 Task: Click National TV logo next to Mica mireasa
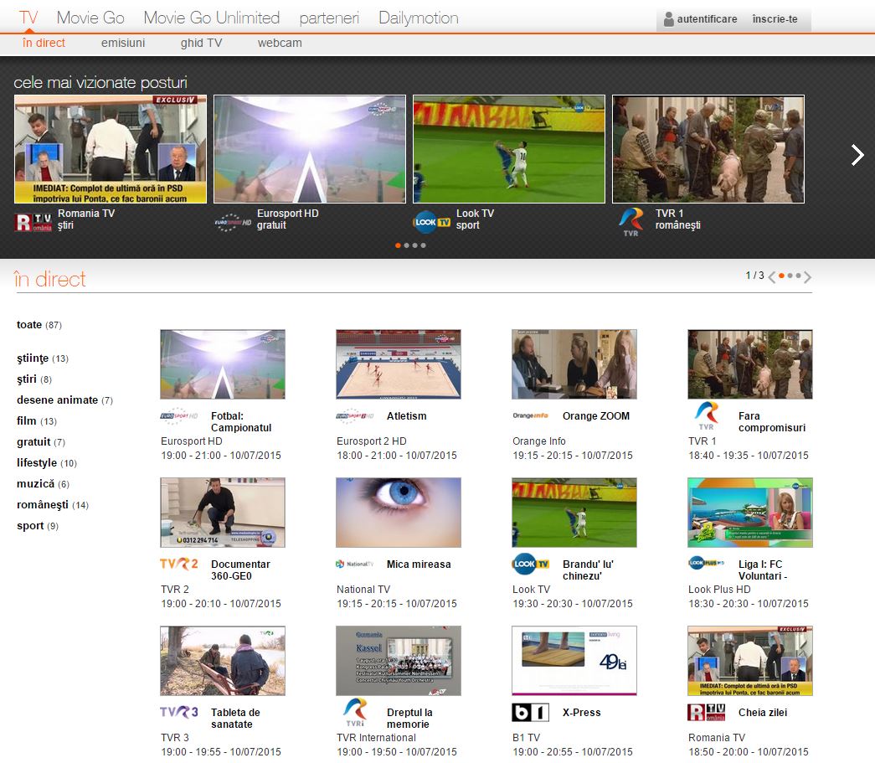coord(355,564)
